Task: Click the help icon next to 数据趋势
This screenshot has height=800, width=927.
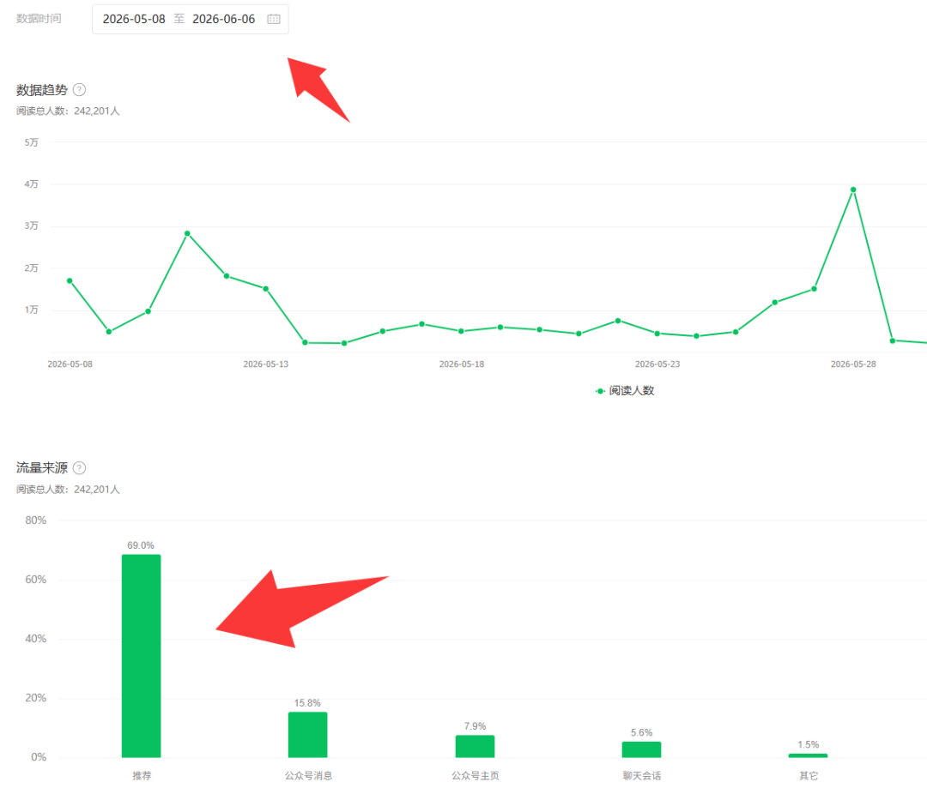Action: tap(79, 90)
